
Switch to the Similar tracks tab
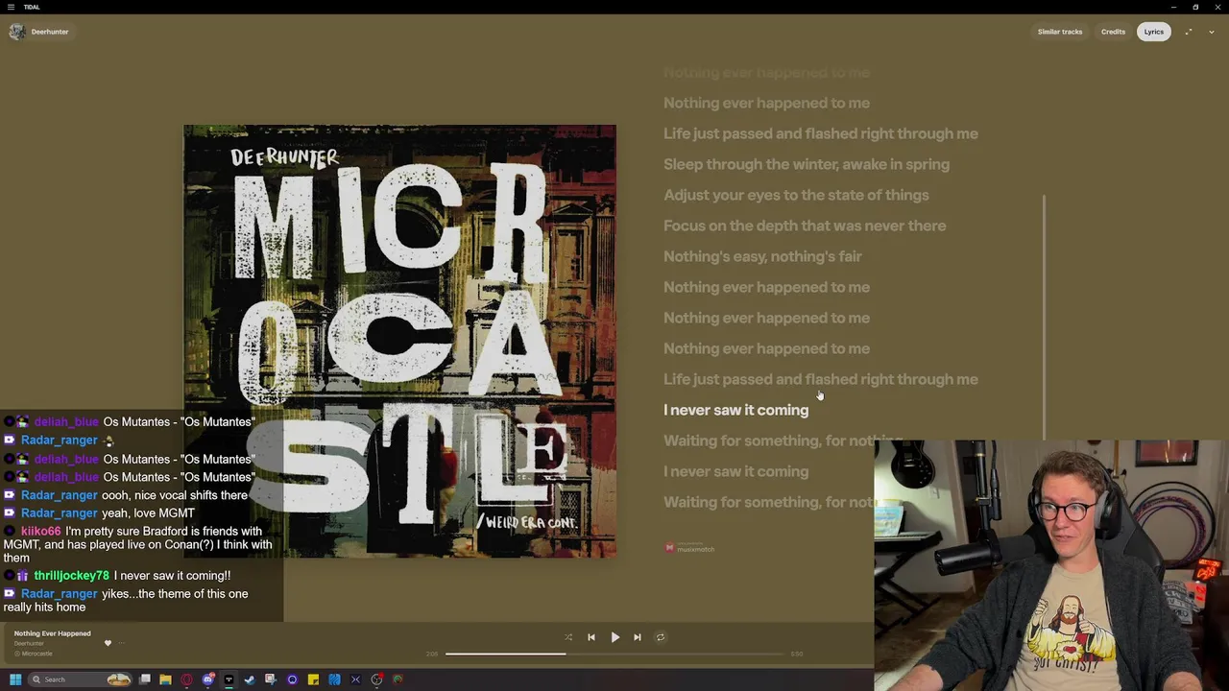point(1060,32)
